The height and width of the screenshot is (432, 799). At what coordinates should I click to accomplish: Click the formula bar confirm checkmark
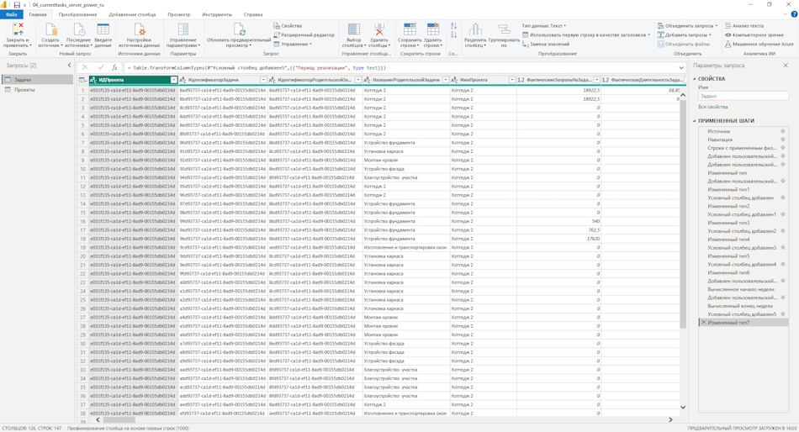(x=100, y=67)
